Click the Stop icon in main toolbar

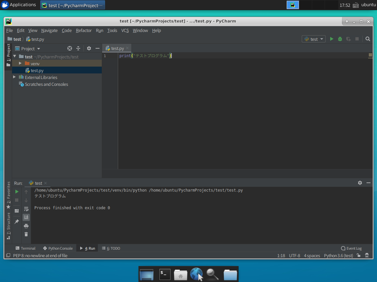pos(357,39)
